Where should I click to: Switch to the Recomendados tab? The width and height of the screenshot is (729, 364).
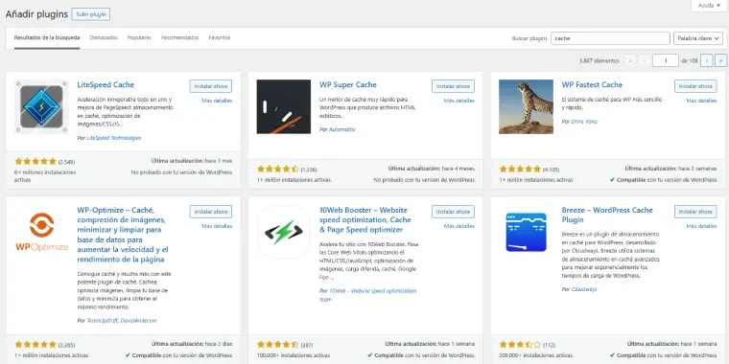tap(180, 37)
